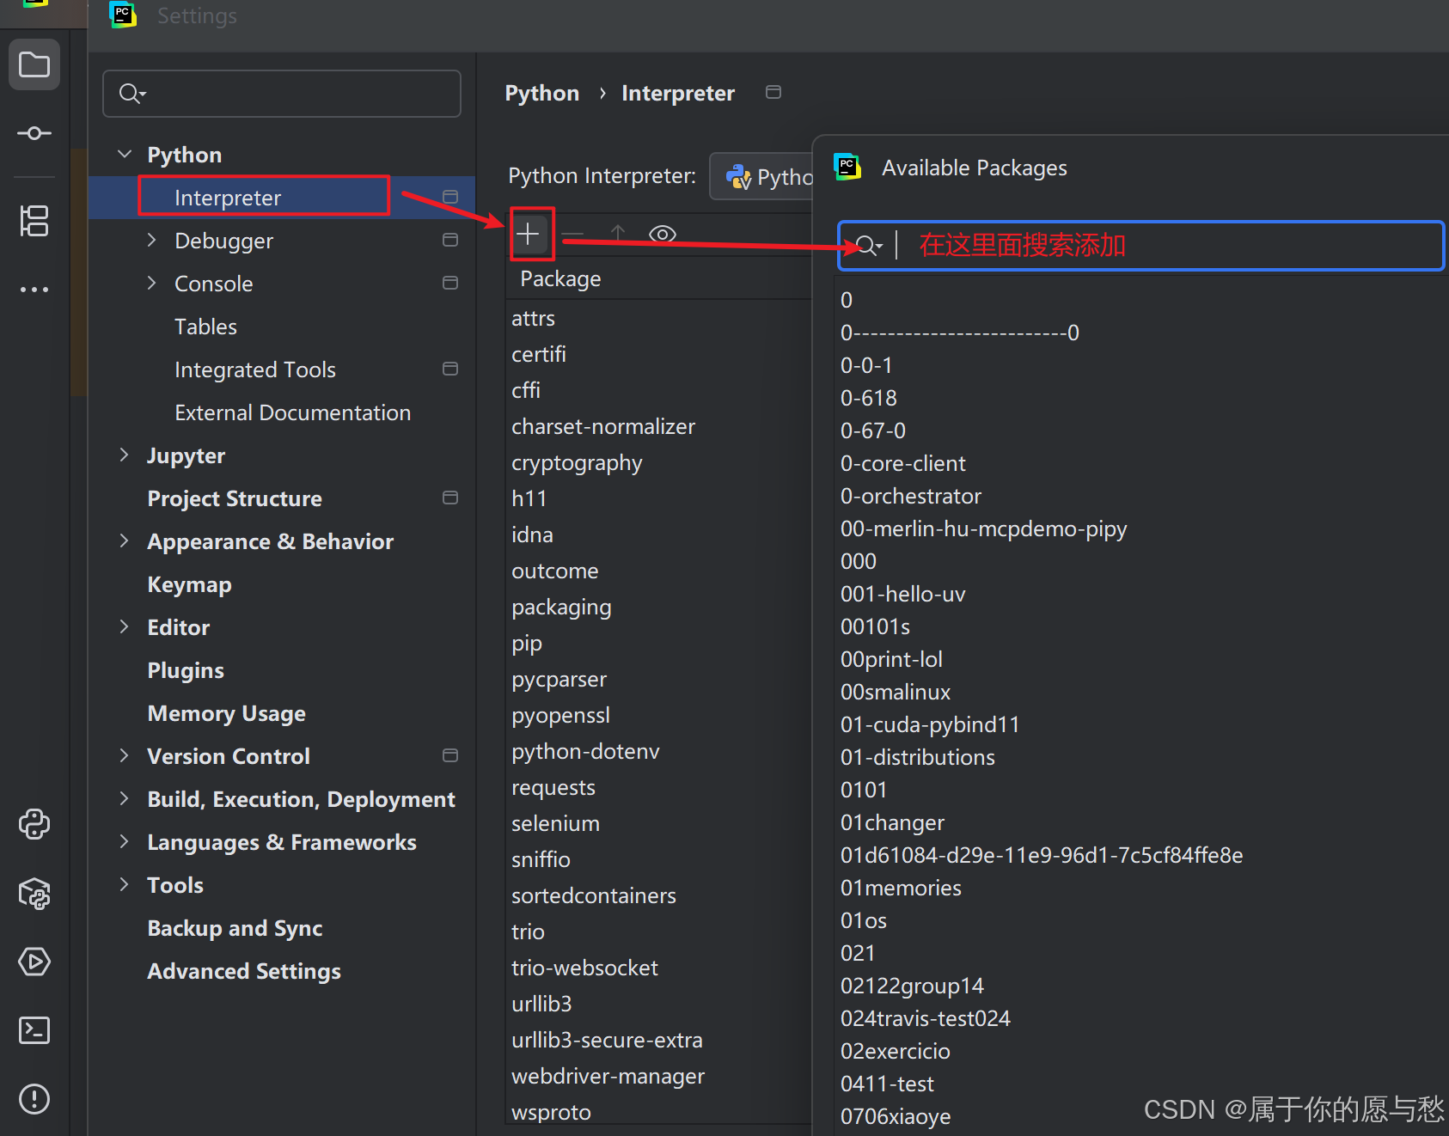Viewport: 1449px width, 1136px height.
Task: Click project-level marker icon beside Debugger
Action: [450, 240]
